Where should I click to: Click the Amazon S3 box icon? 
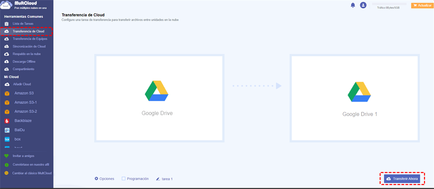click(x=7, y=93)
